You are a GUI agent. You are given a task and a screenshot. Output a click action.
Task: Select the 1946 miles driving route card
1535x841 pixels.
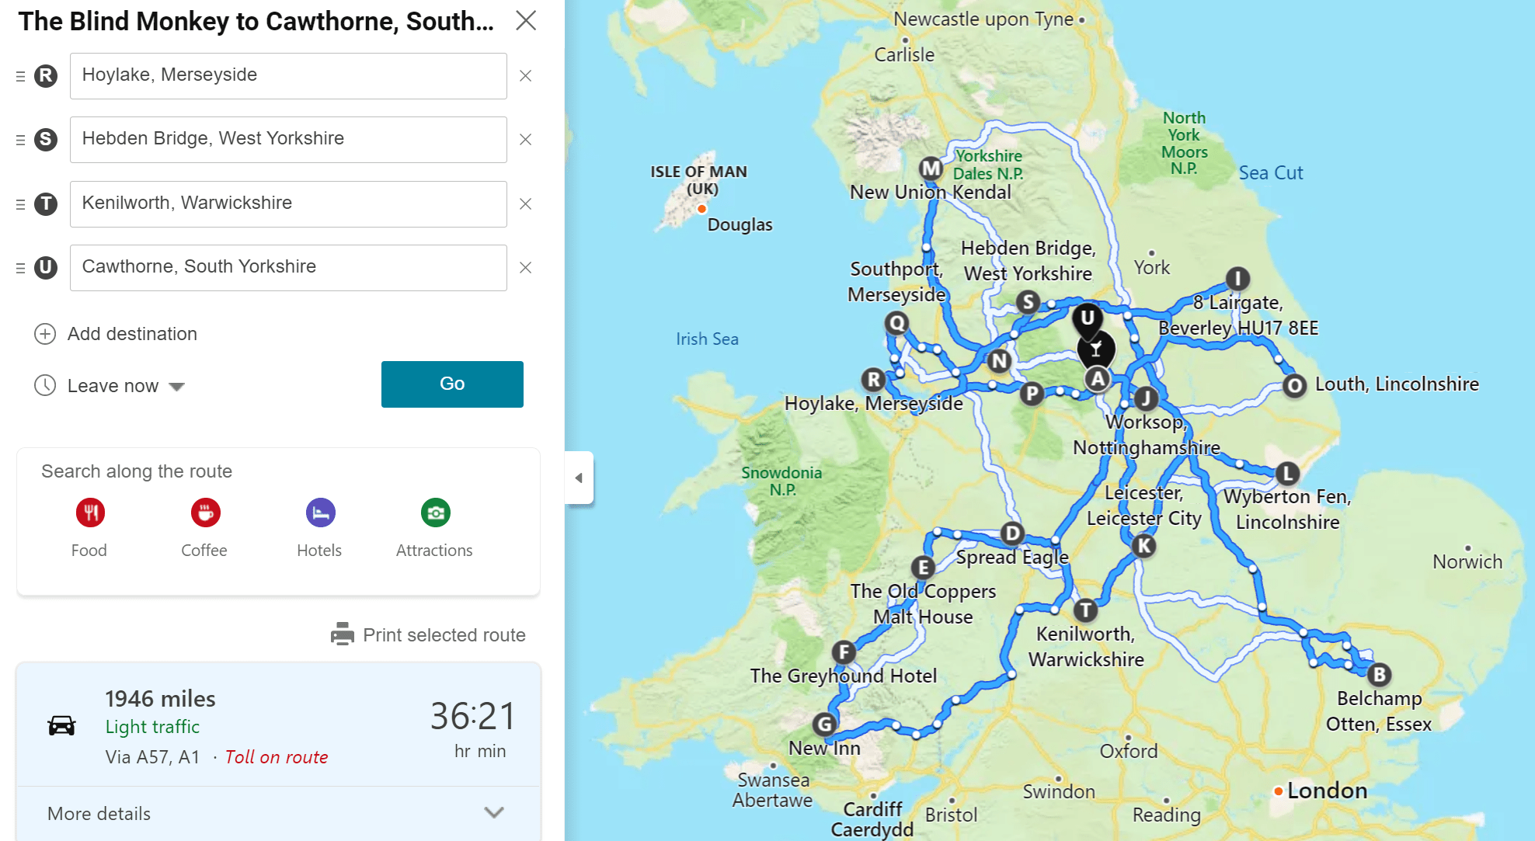coord(278,724)
